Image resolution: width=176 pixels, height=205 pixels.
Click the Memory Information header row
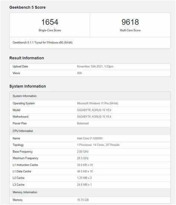(x=90, y=192)
